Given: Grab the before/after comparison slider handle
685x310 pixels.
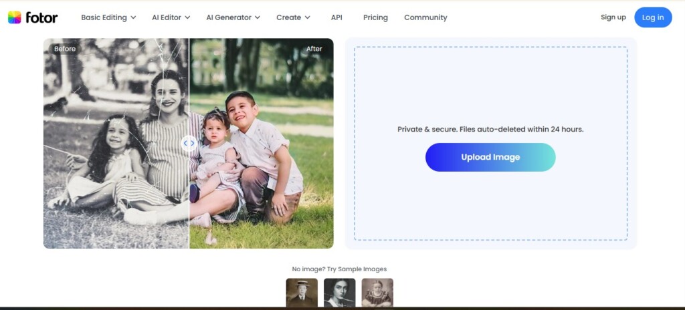Looking at the screenshot, I should pyautogui.click(x=189, y=143).
